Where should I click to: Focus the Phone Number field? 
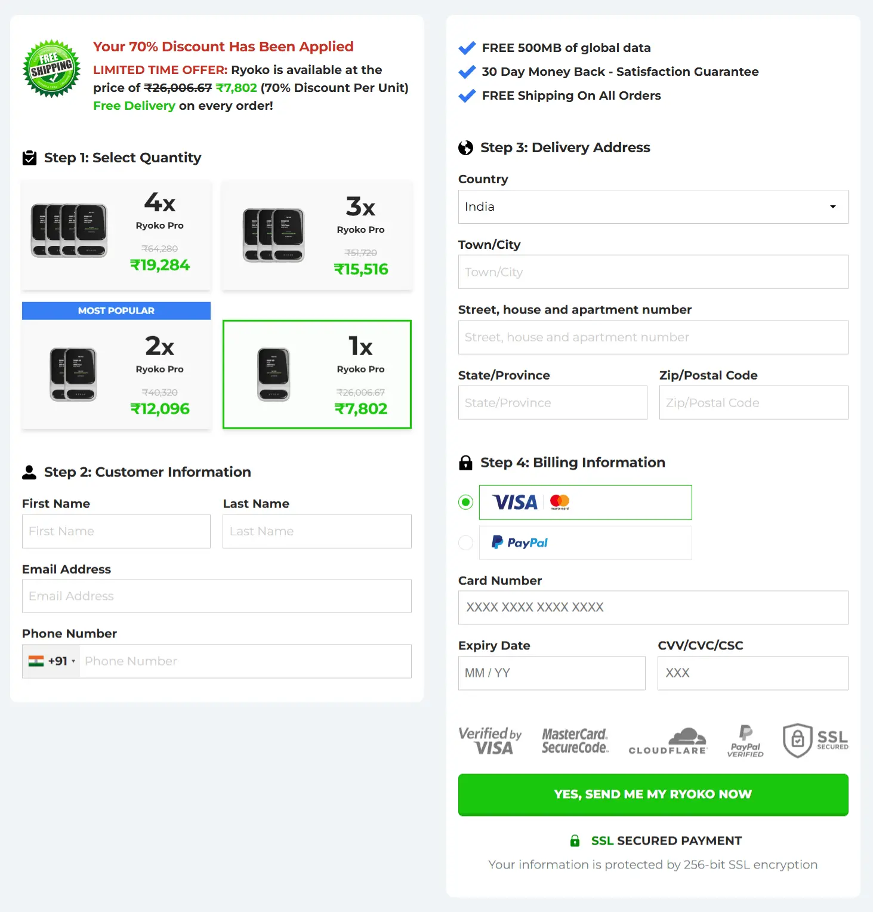coord(245,661)
